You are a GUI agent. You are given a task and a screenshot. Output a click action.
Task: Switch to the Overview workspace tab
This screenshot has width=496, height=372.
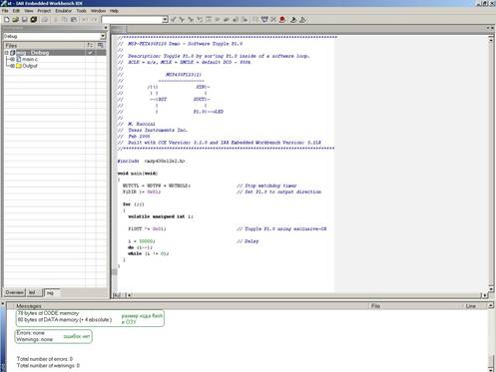[15, 292]
